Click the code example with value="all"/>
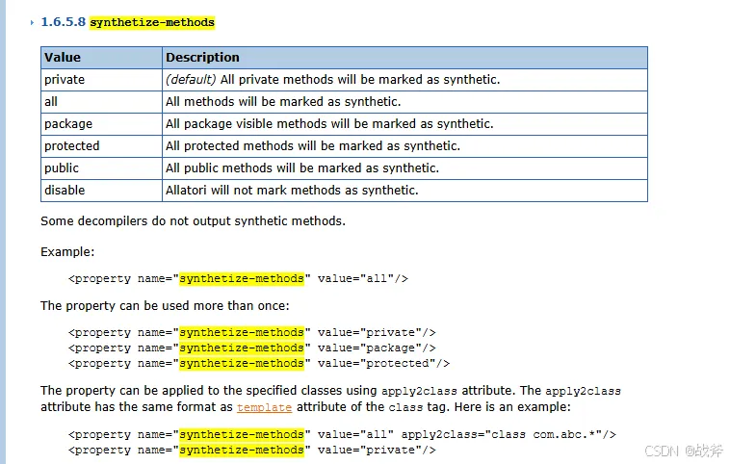The width and height of the screenshot is (730, 464). [x=238, y=279]
